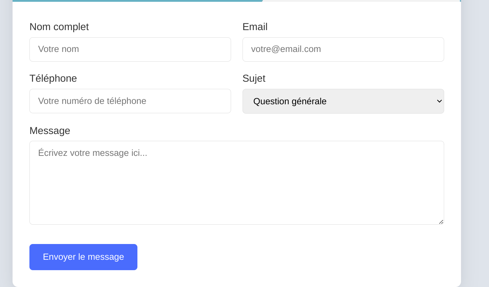The width and height of the screenshot is (489, 287).
Task: Click the "Message" field label
Action: click(50, 131)
